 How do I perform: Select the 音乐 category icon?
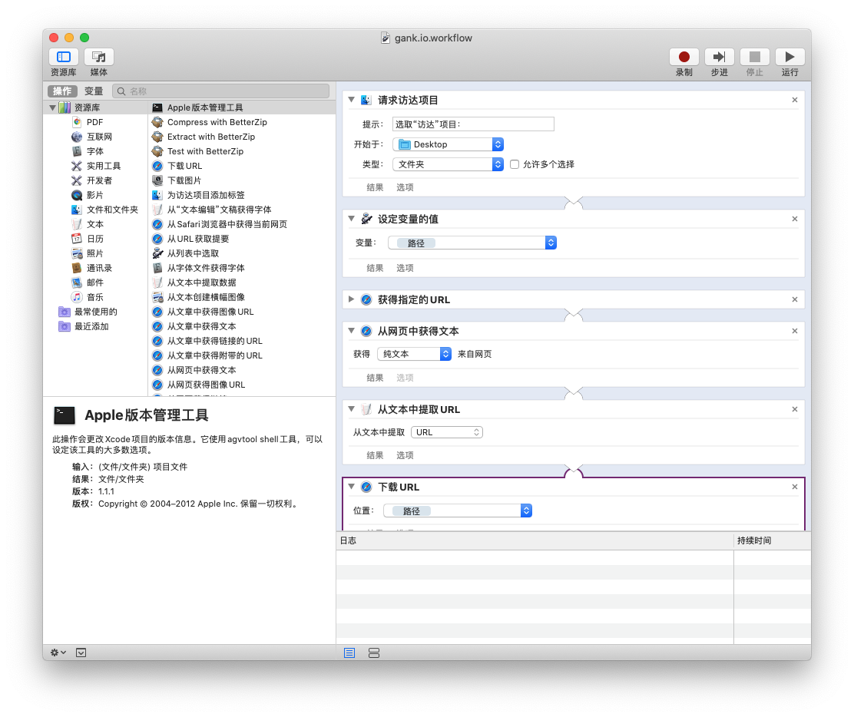77,297
